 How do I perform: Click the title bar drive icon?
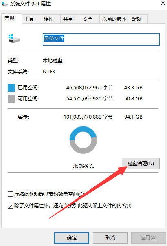click(x=5, y=4)
